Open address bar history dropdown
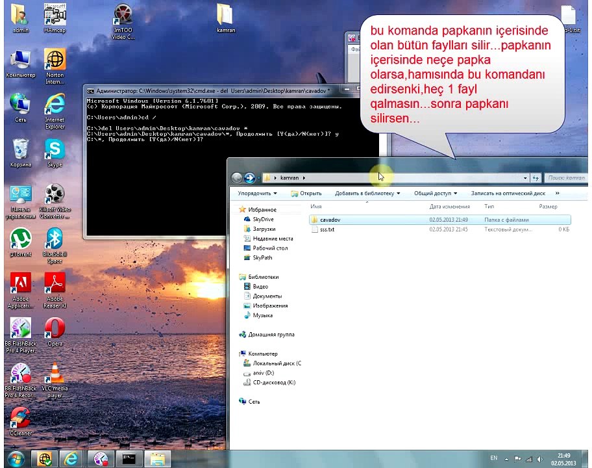Image resolution: width=592 pixels, height=468 pixels. point(525,177)
